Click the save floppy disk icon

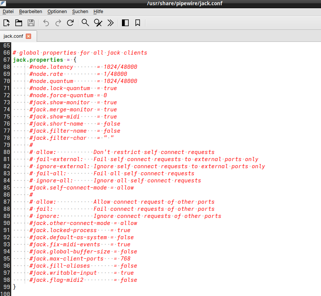[x=31, y=23]
